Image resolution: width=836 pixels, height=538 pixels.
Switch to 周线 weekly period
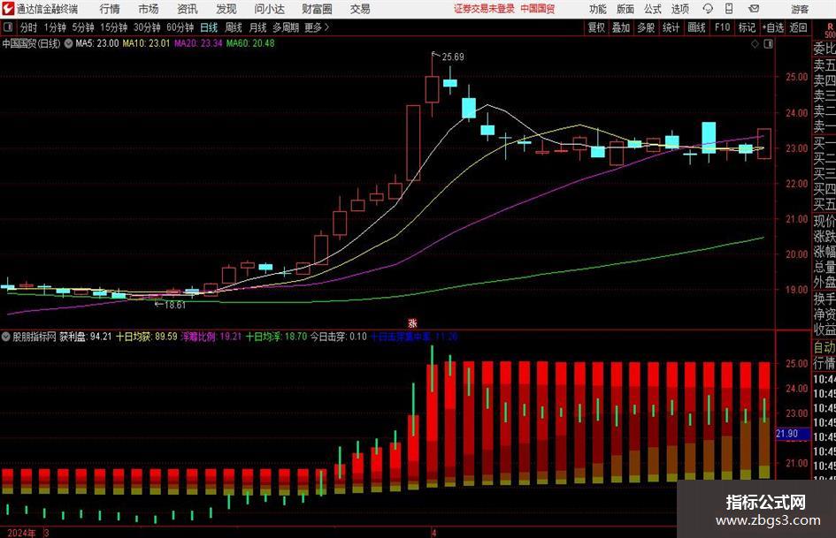tap(234, 27)
